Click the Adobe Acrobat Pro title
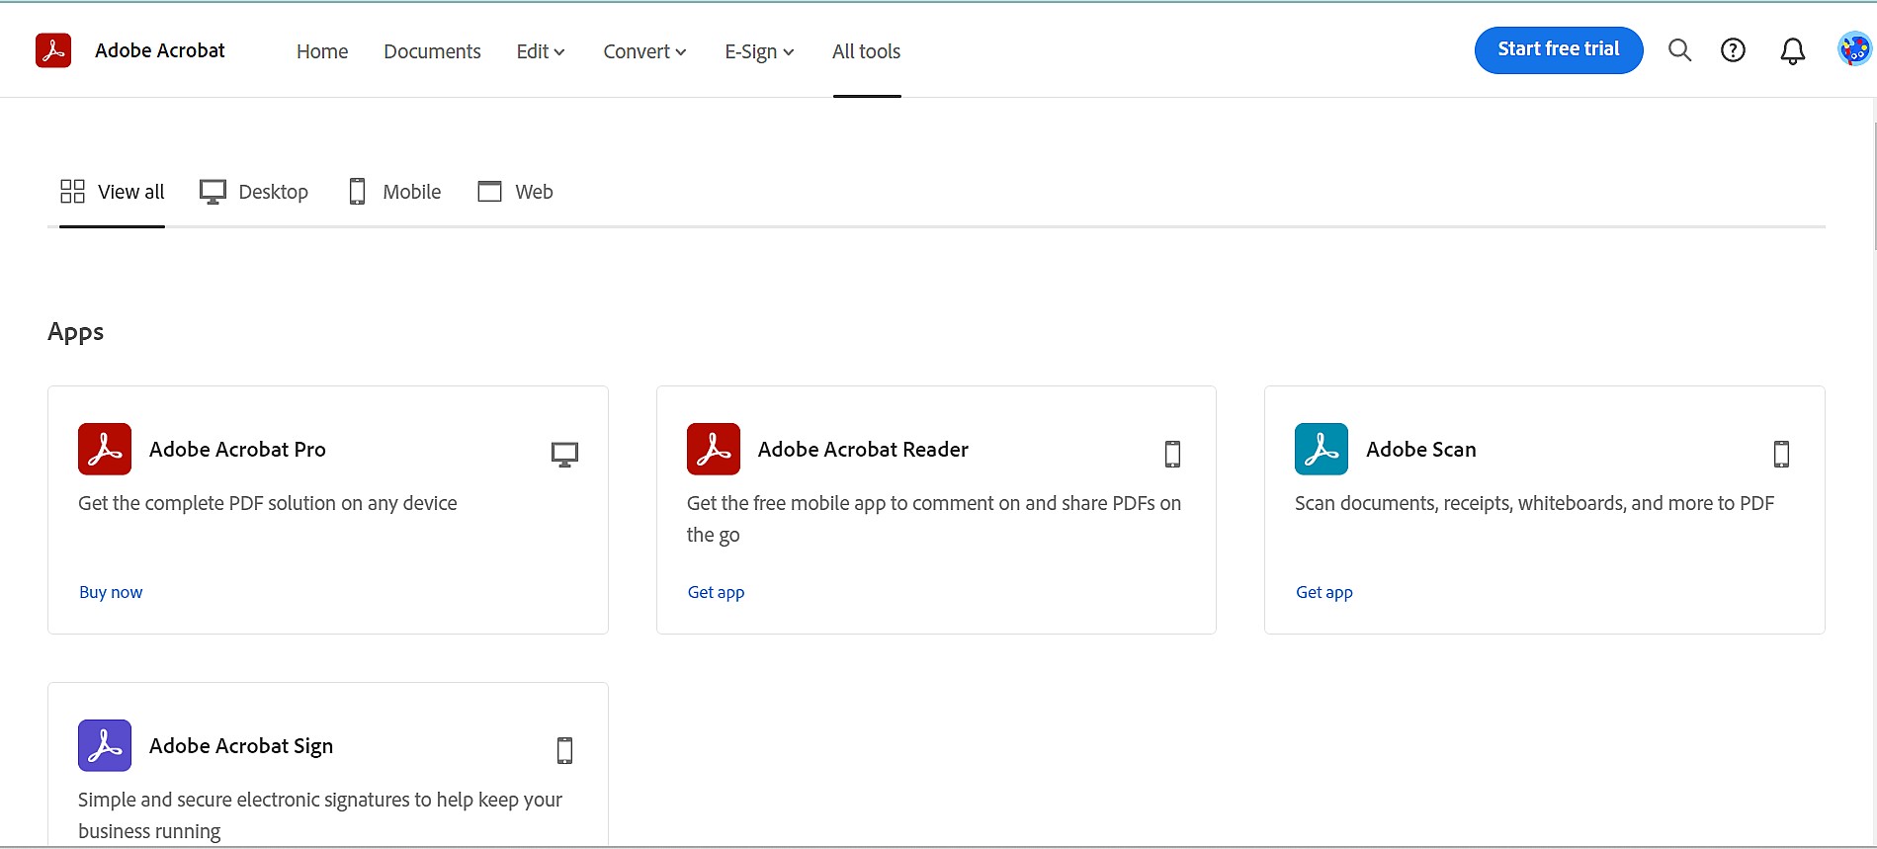 237,450
